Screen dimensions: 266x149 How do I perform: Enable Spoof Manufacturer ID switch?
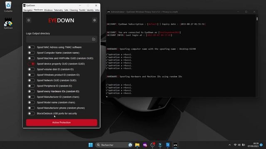[x=31, y=97]
